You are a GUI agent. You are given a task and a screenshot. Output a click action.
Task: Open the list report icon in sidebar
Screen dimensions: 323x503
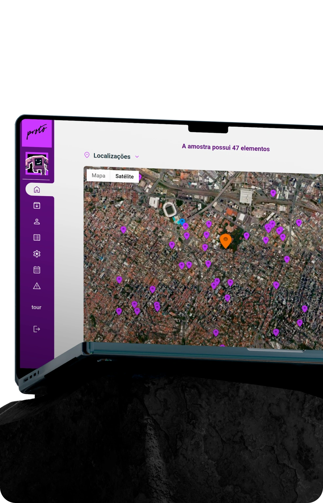tap(37, 237)
